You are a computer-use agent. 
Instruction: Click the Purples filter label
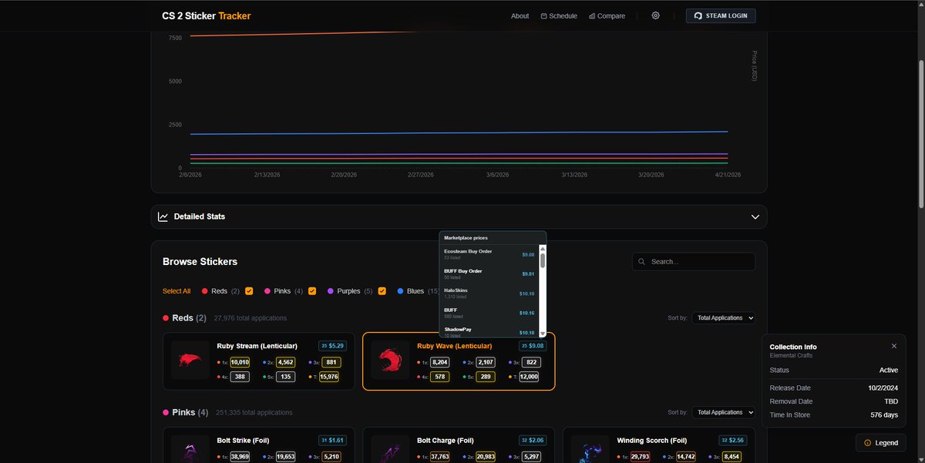pyautogui.click(x=348, y=291)
